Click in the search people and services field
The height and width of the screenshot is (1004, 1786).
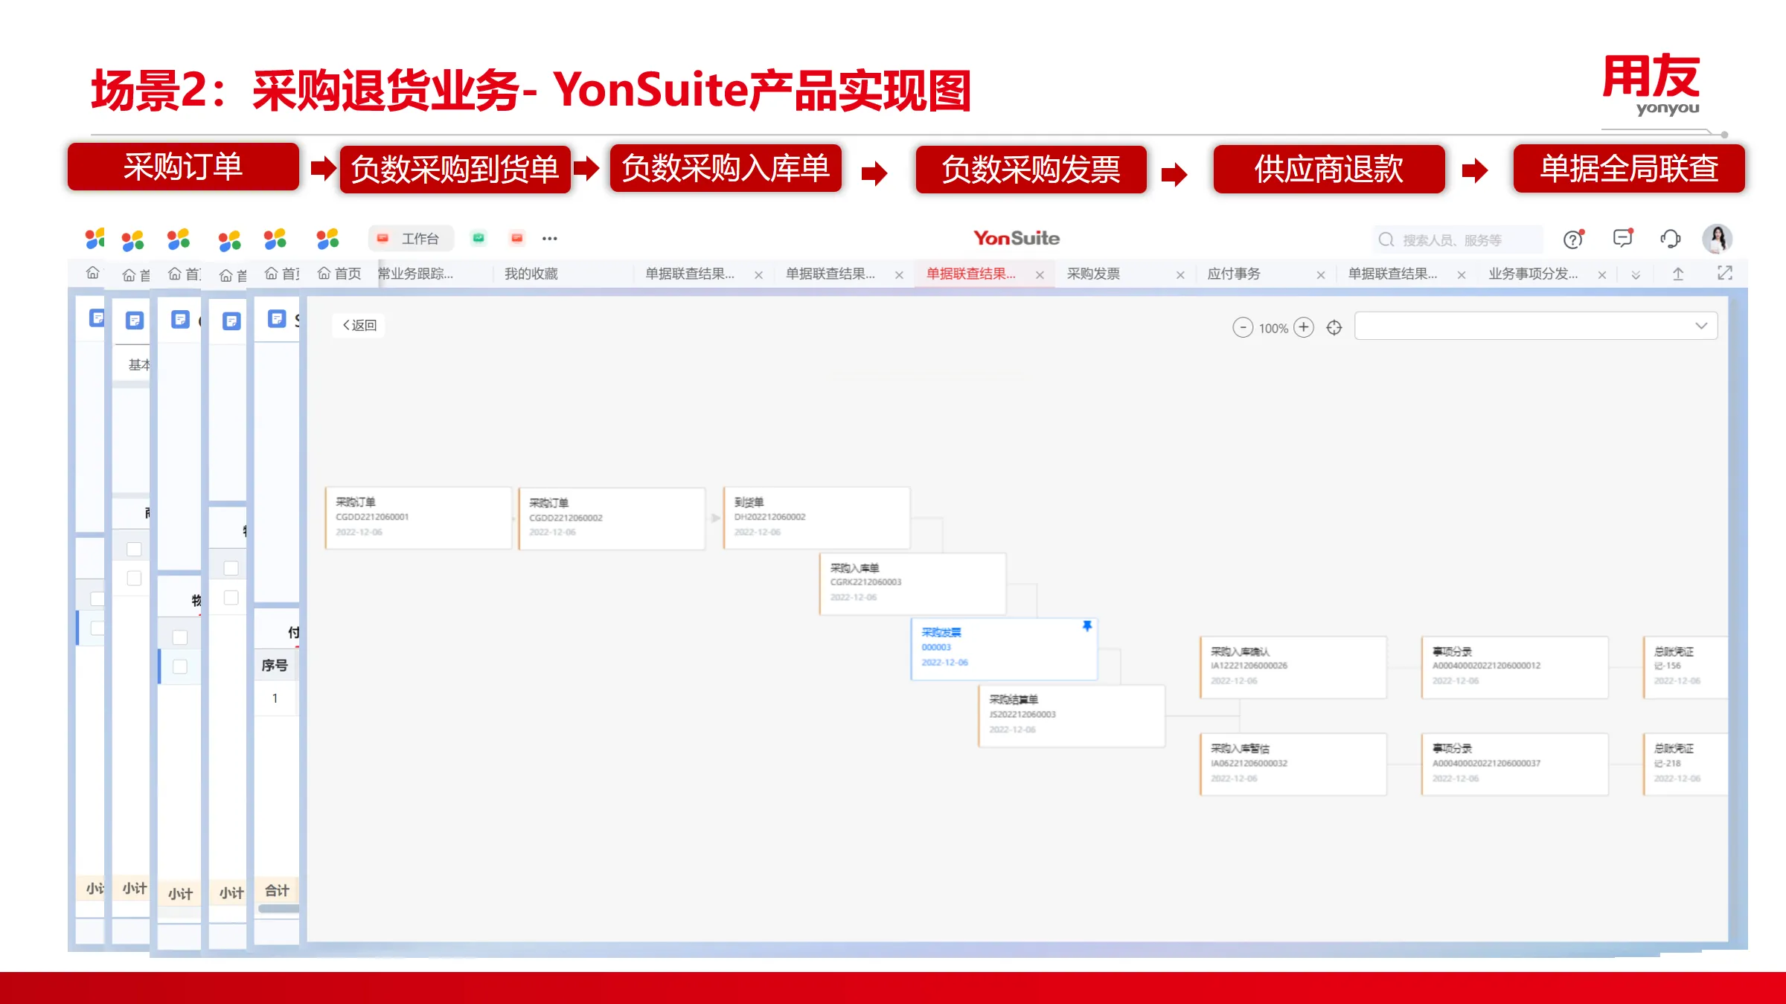(x=1457, y=239)
